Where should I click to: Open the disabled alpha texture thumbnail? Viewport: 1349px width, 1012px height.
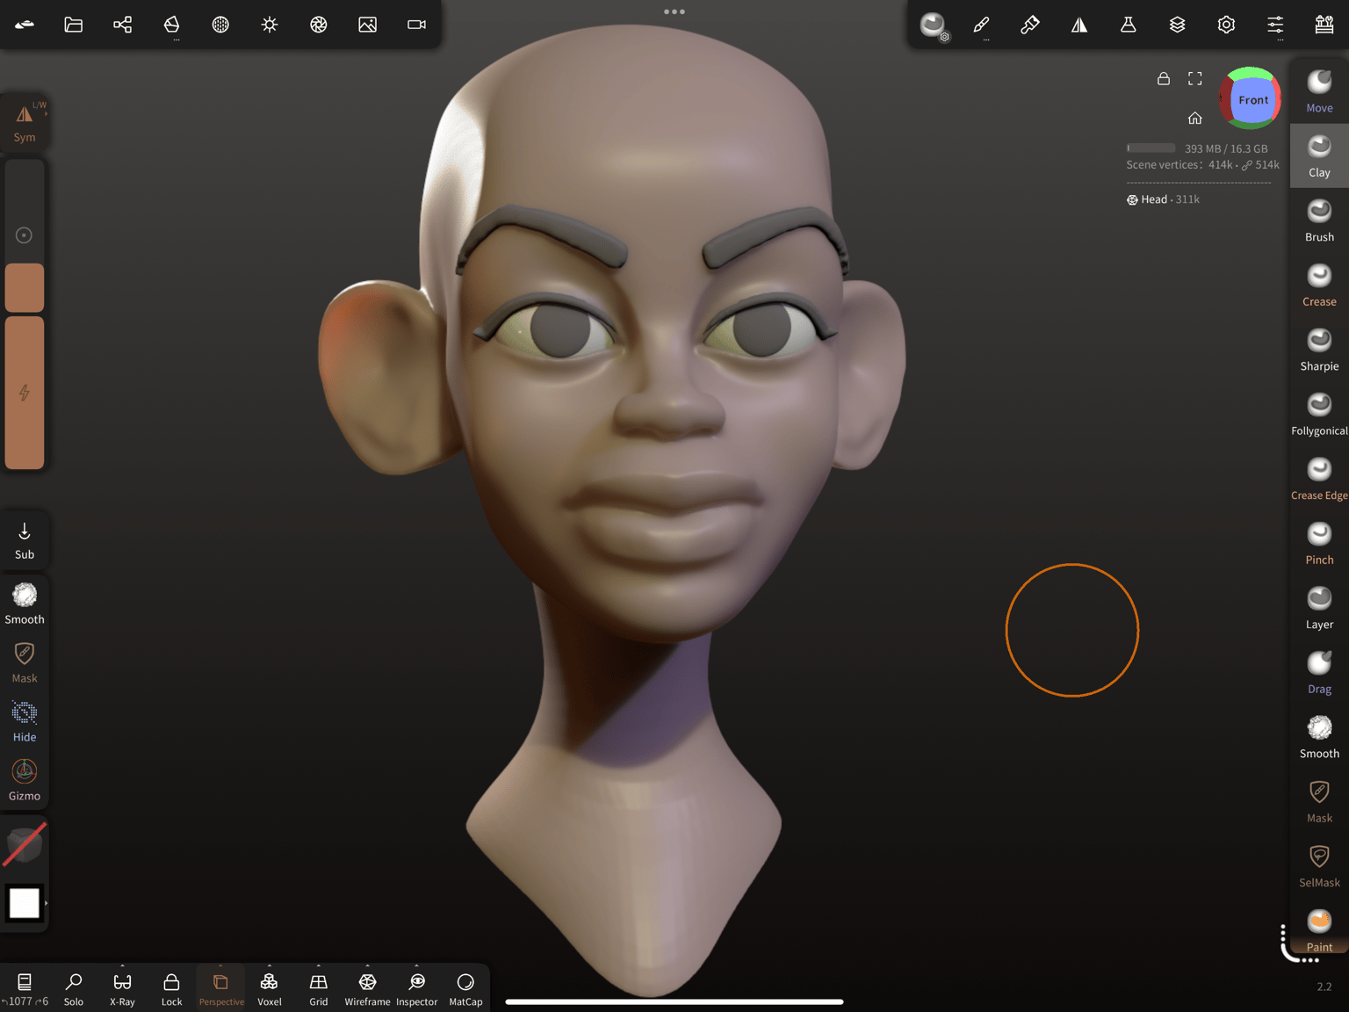[25, 845]
